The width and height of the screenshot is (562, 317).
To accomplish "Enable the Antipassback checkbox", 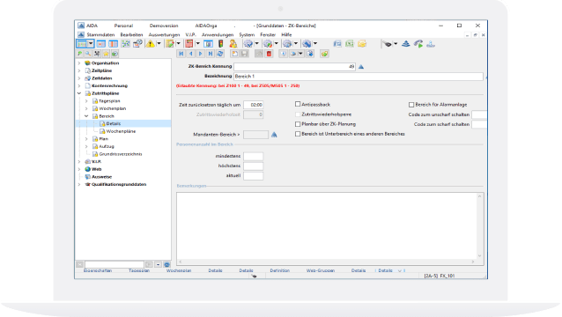I will click(298, 104).
